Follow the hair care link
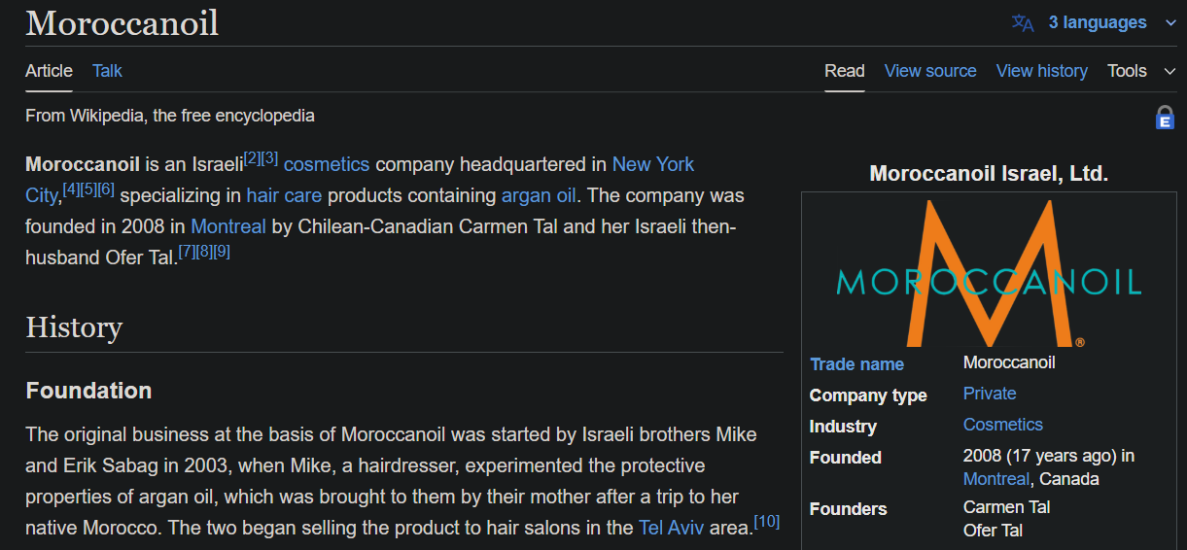 [284, 195]
